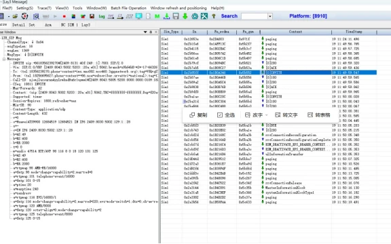Collapse the Message tree node

(x=4, y=59)
